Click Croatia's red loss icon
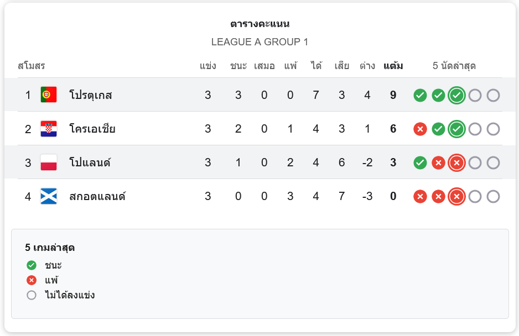The image size is (519, 336). click(420, 129)
